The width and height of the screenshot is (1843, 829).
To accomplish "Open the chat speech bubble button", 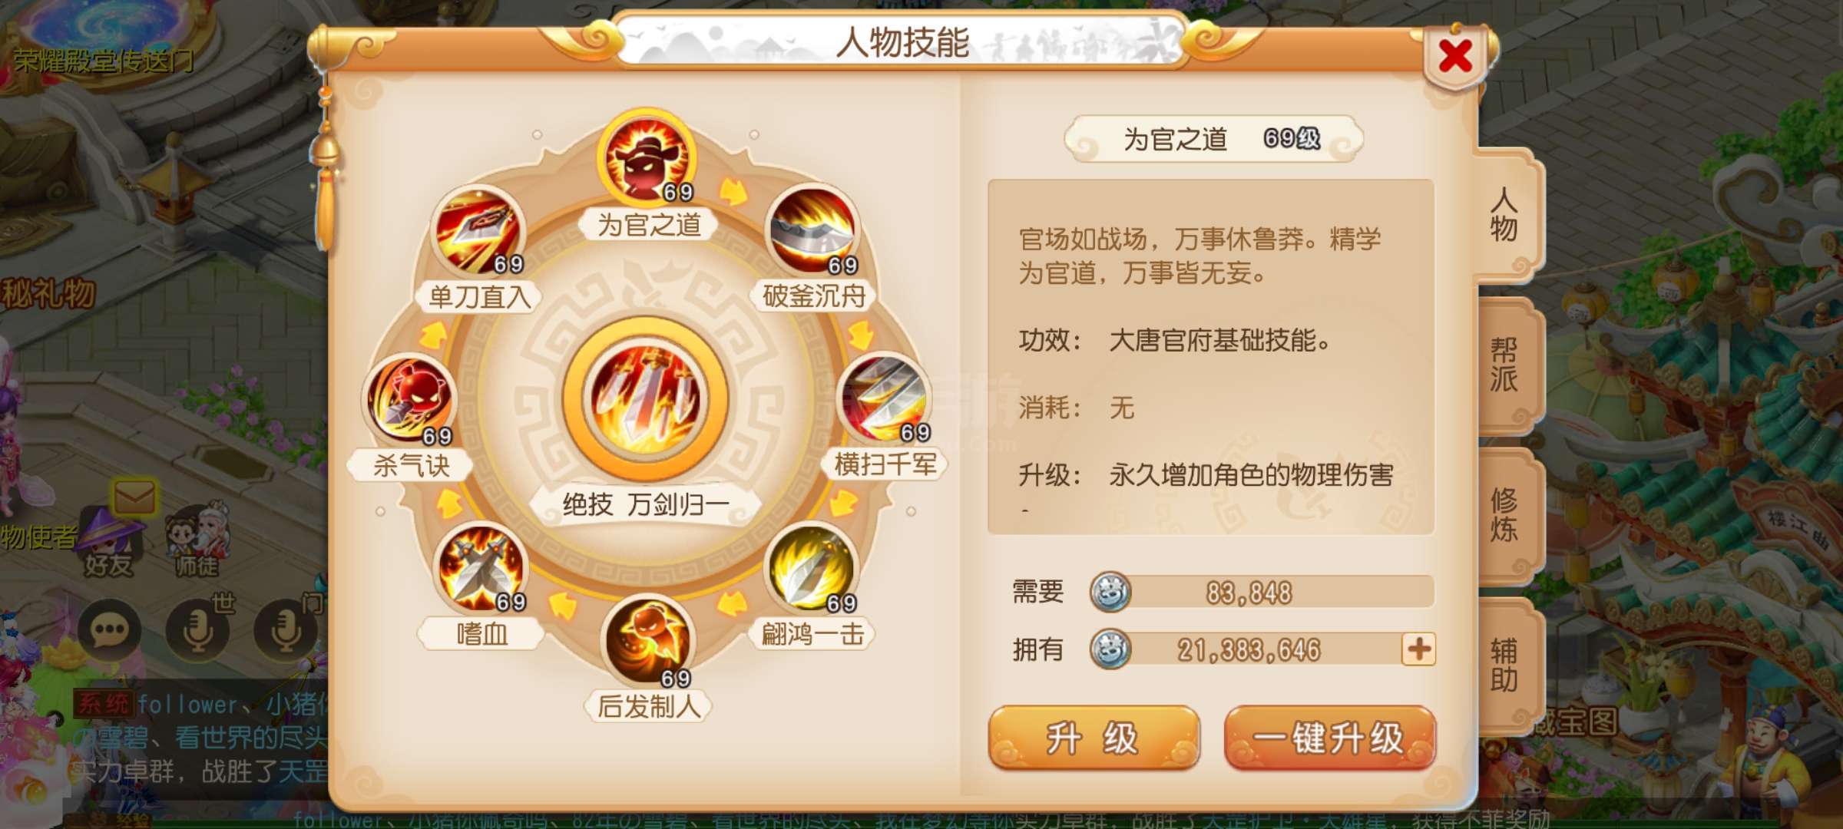I will pos(108,631).
